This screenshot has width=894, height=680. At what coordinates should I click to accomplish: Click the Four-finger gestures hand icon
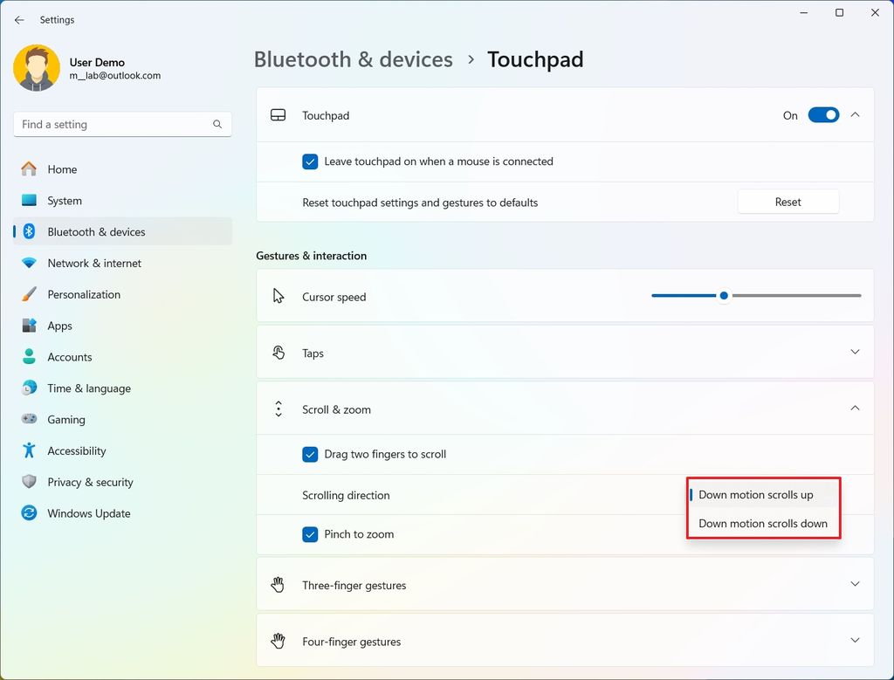coord(279,641)
